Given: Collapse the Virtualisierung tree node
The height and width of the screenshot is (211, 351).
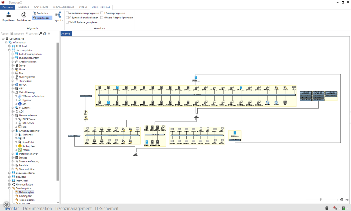Looking at the screenshot, I should [x=13, y=92].
